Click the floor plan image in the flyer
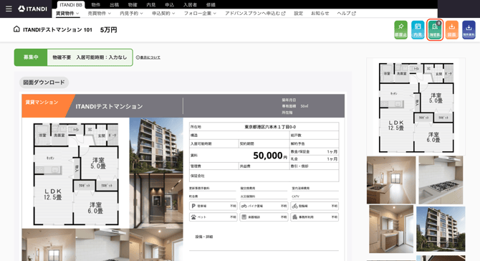Image resolution: width=480 pixels, height=261 pixels. (76, 174)
